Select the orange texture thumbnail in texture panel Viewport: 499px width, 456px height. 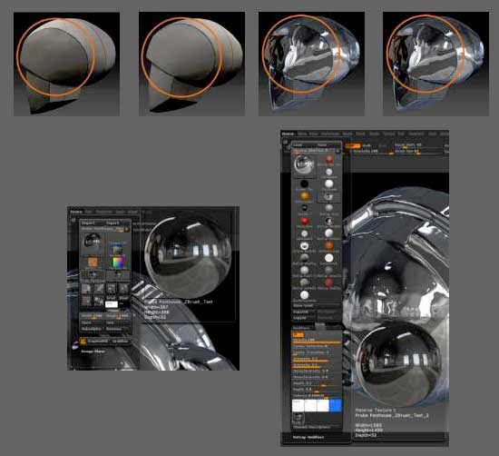(x=93, y=263)
